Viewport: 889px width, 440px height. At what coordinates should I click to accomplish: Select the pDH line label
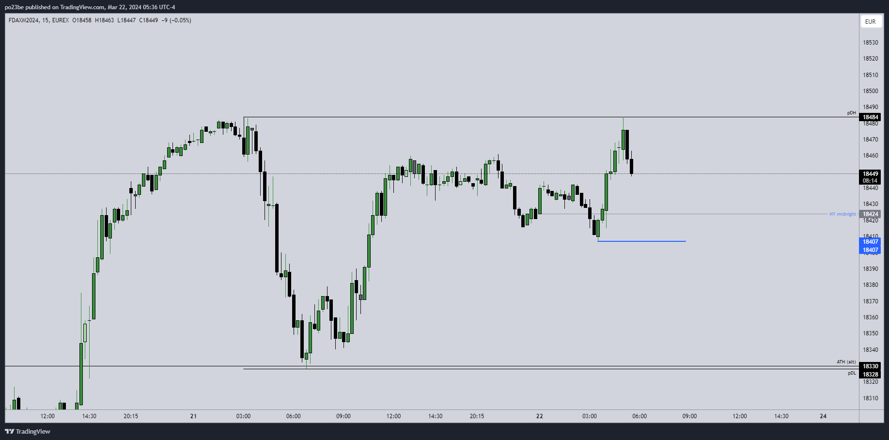point(851,113)
